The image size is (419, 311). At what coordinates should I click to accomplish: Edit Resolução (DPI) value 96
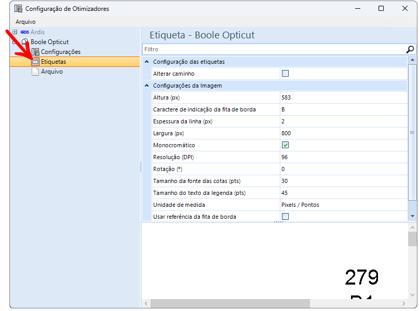coord(344,157)
